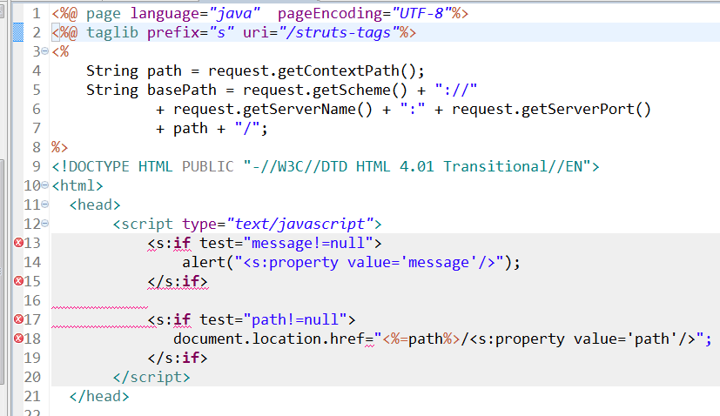Click "UTF-8" pageEncoding value

[421, 13]
